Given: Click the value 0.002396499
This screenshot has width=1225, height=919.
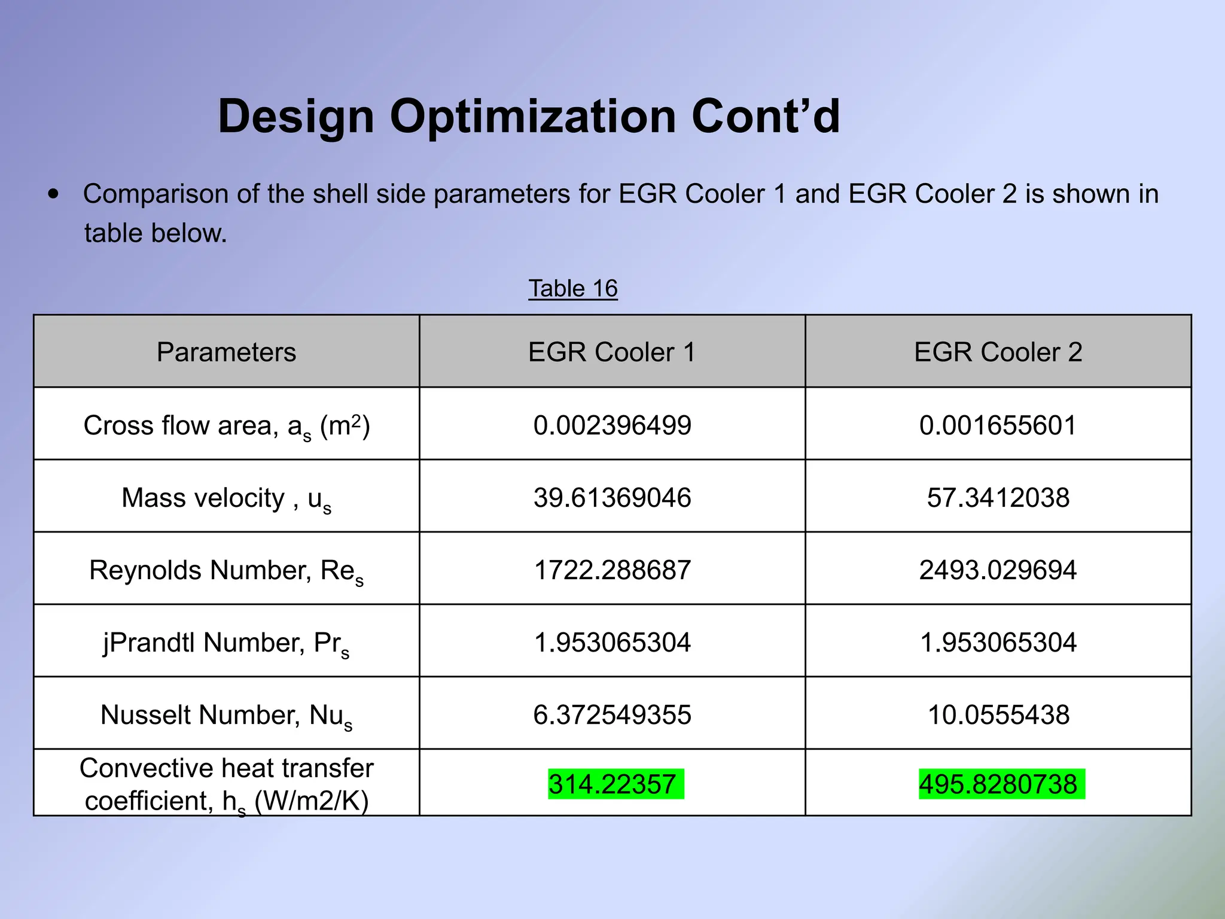Looking at the screenshot, I should (612, 425).
